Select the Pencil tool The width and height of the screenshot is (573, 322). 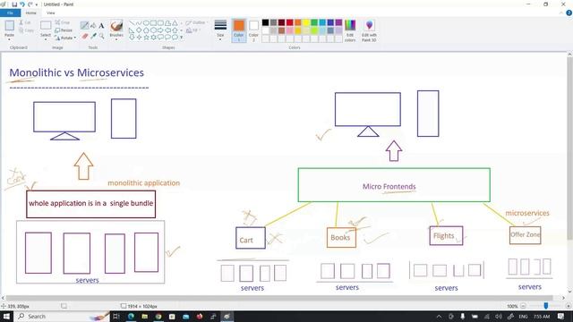pos(84,25)
